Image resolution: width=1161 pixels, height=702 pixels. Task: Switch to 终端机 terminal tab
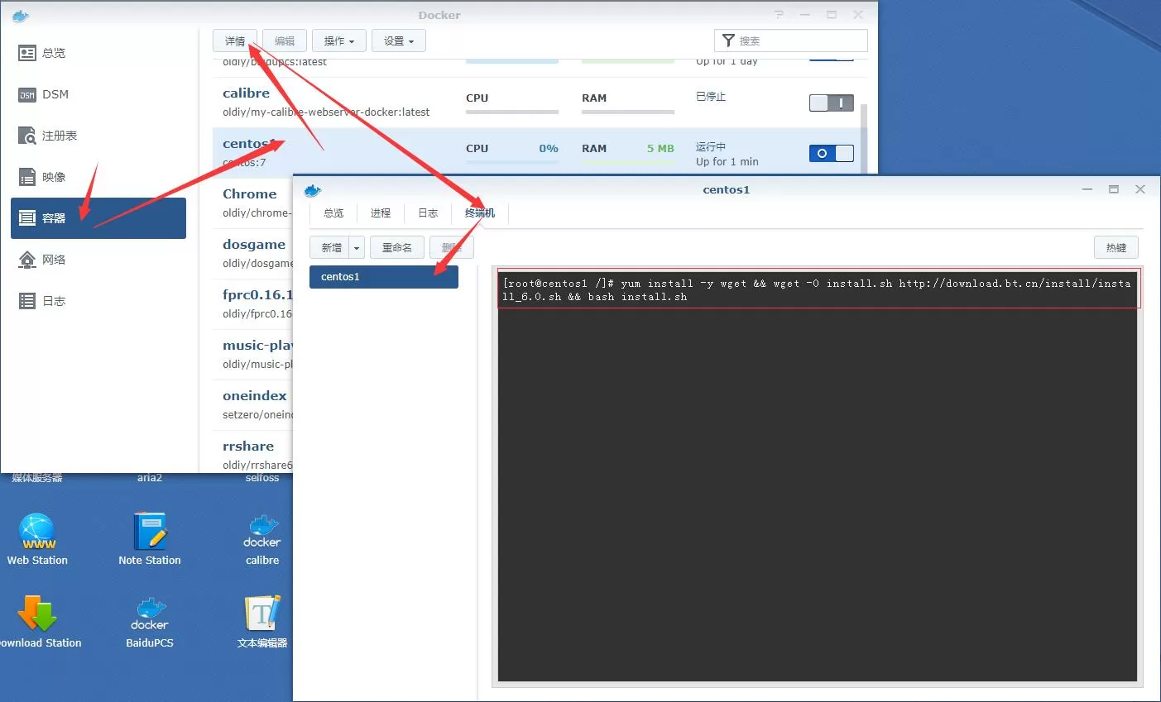point(480,213)
